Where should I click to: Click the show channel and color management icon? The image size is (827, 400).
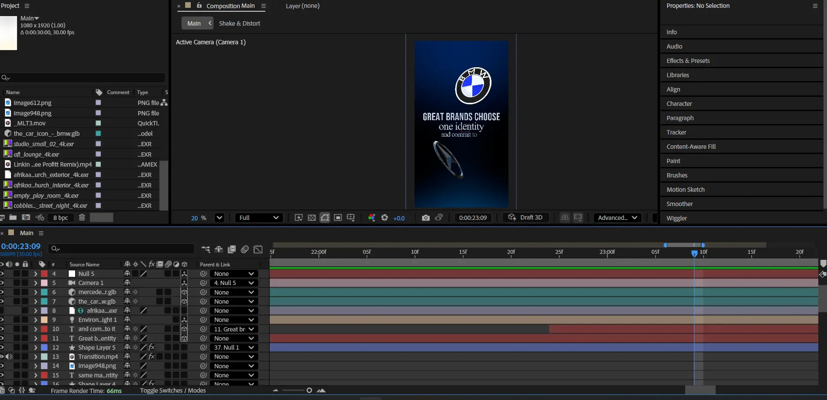point(372,218)
